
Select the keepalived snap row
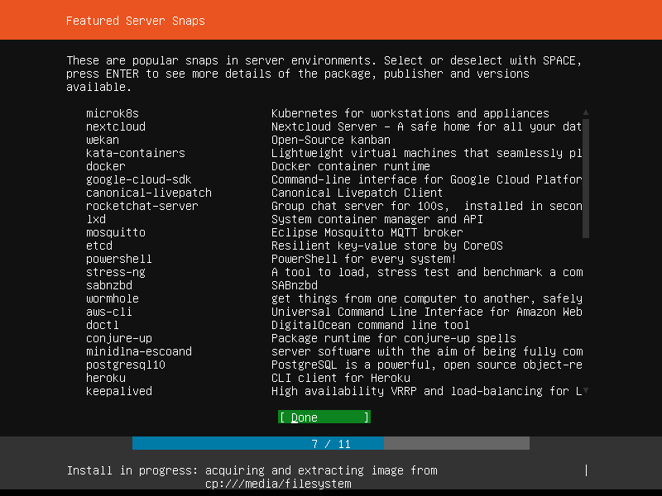pyautogui.click(x=324, y=391)
